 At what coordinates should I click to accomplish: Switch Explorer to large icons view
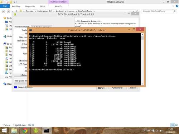(176, 125)
